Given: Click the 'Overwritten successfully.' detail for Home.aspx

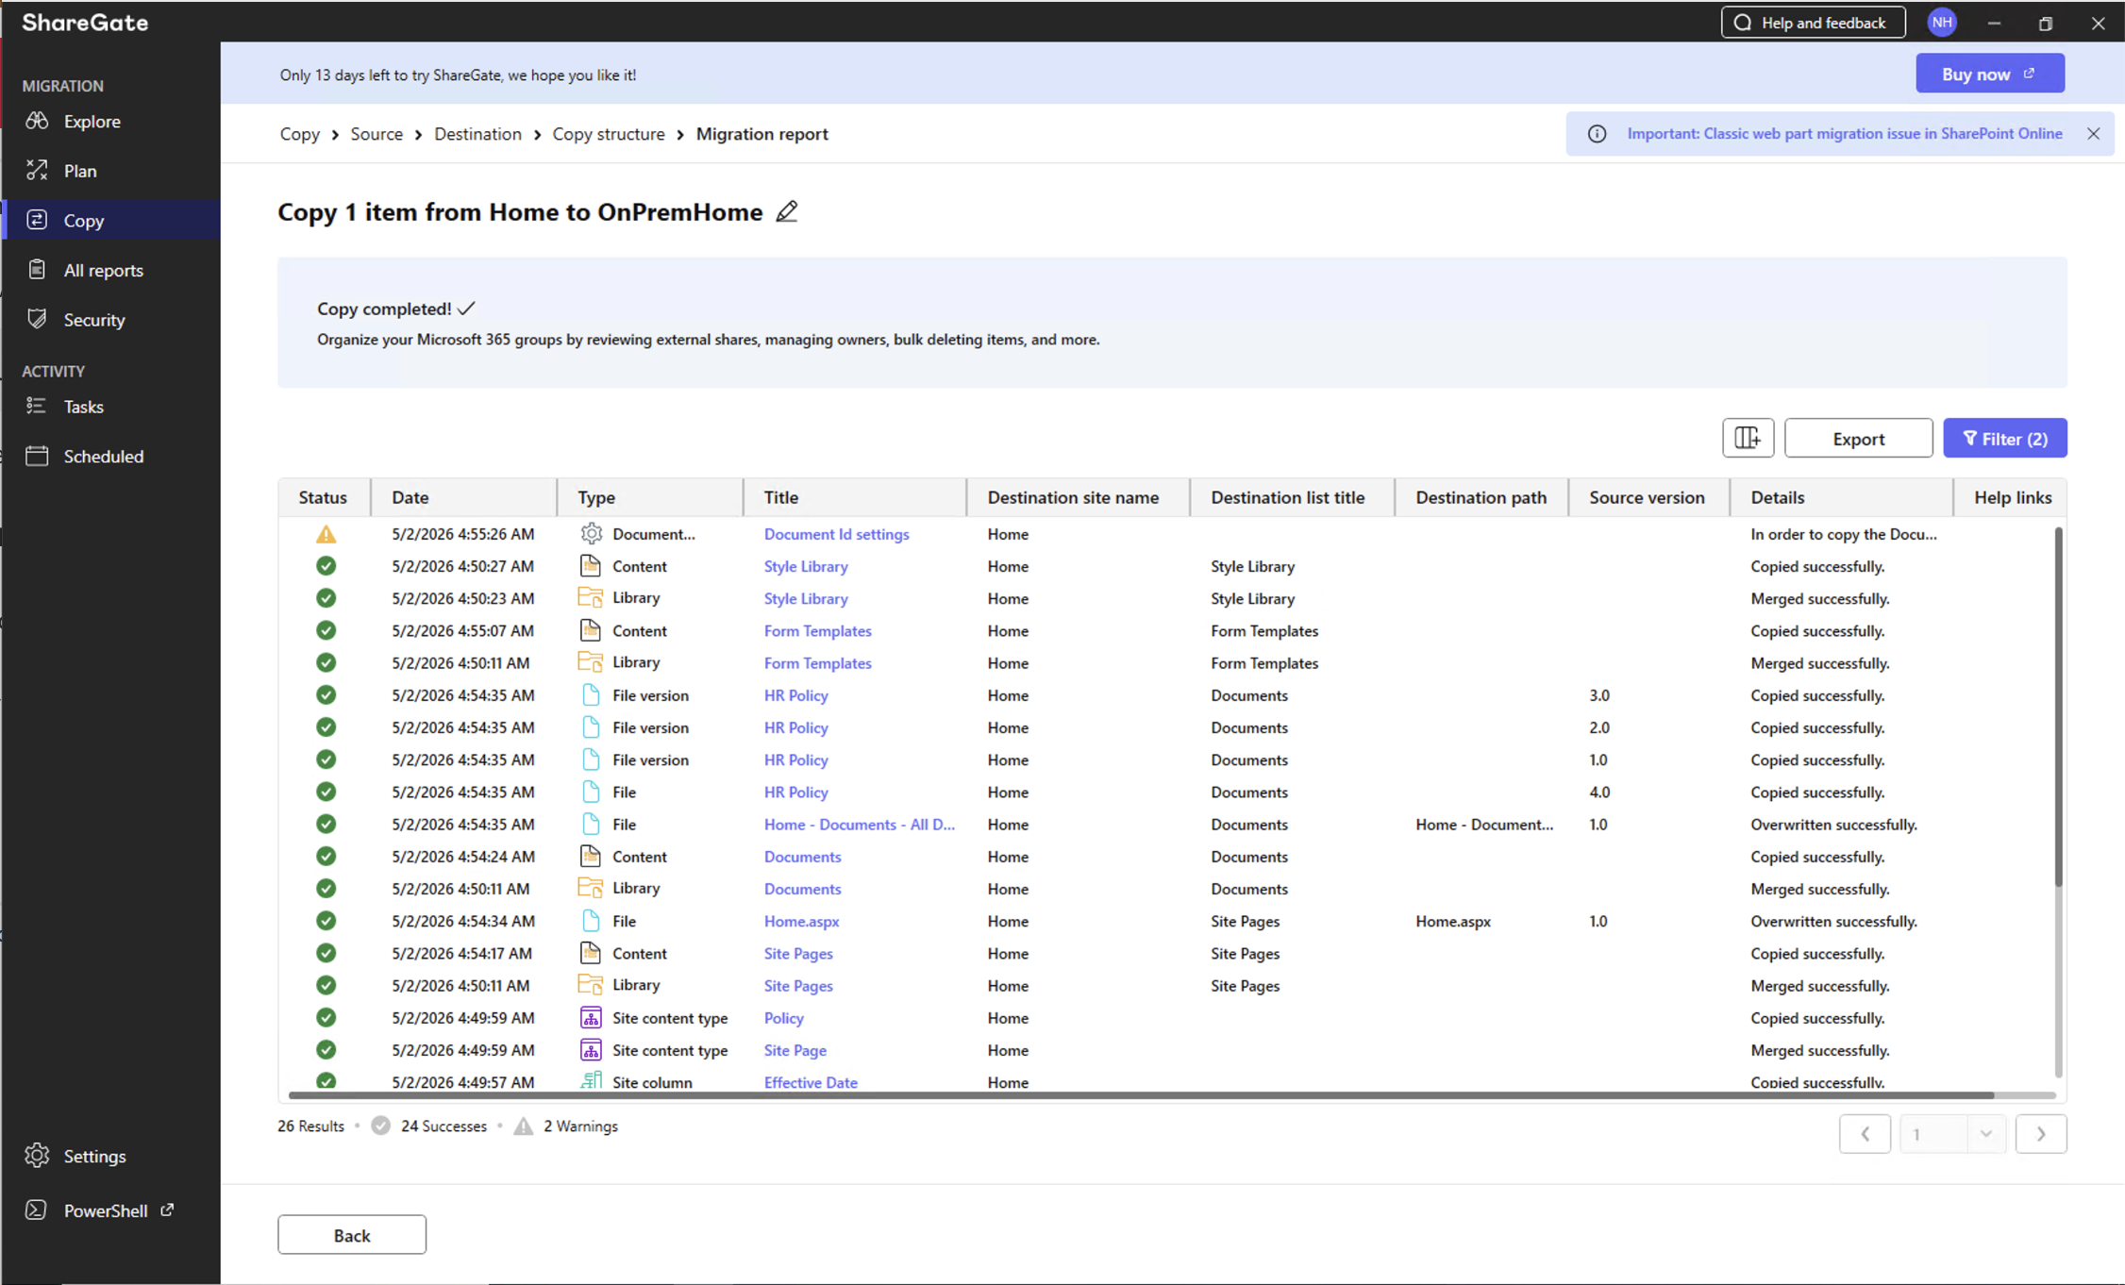Looking at the screenshot, I should 1833,921.
